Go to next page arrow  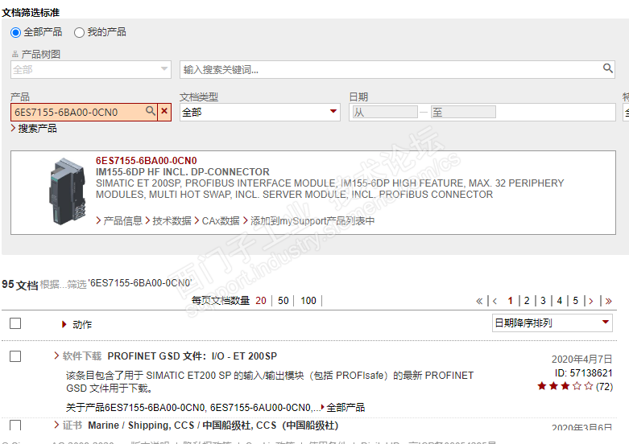point(591,301)
